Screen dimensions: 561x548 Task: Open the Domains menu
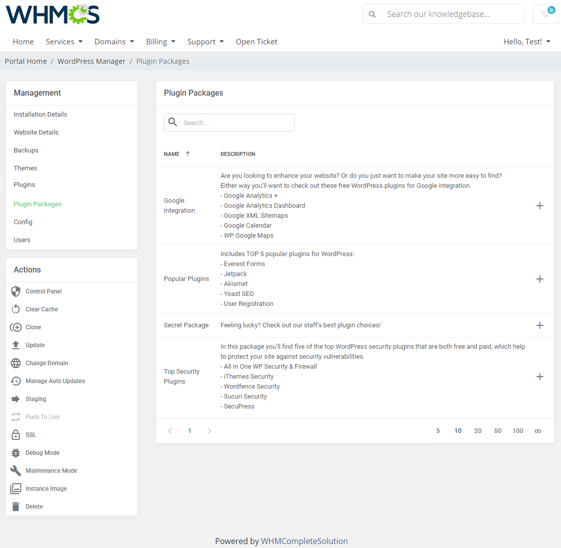click(114, 41)
